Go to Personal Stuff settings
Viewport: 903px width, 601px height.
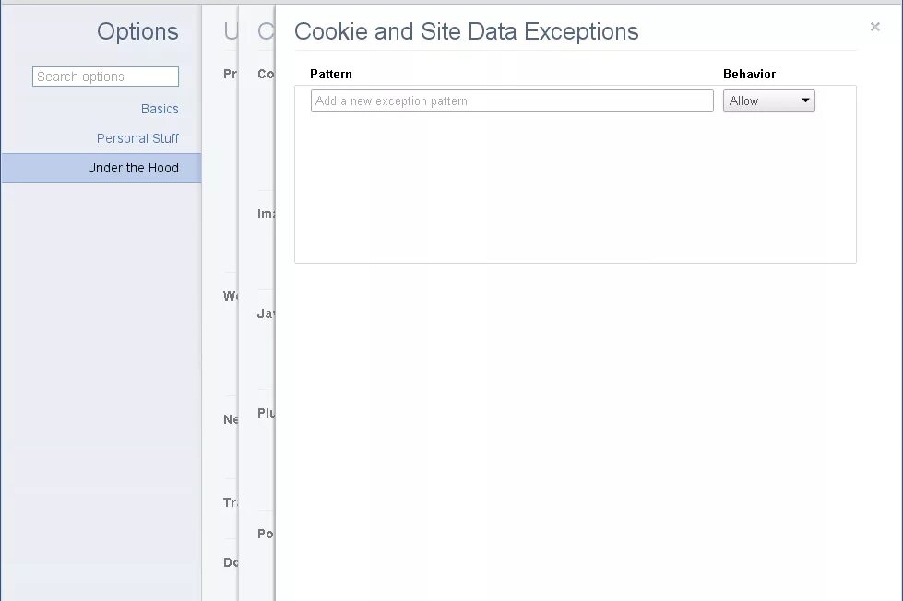point(137,139)
